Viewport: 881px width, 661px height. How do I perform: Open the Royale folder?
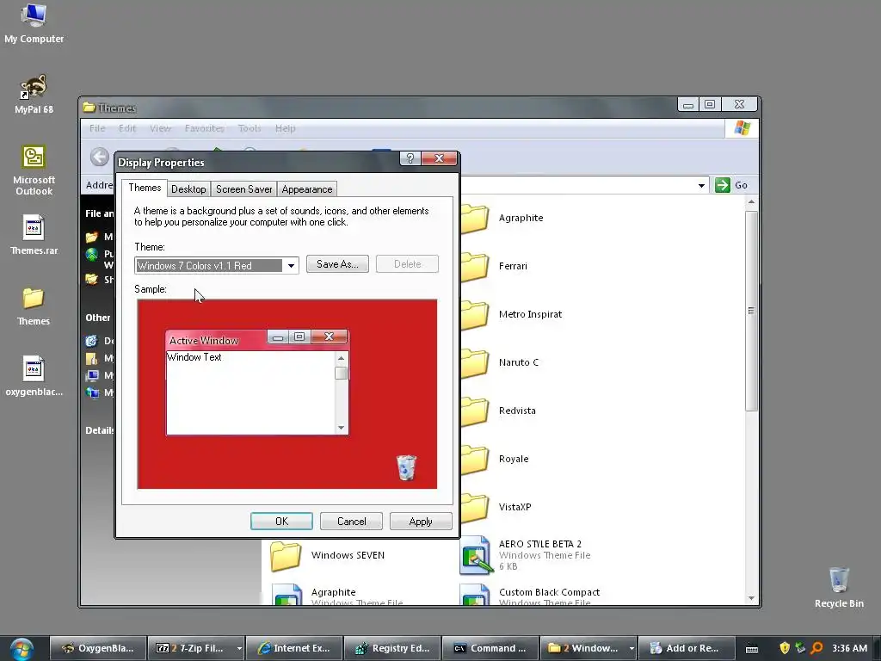(x=495, y=459)
